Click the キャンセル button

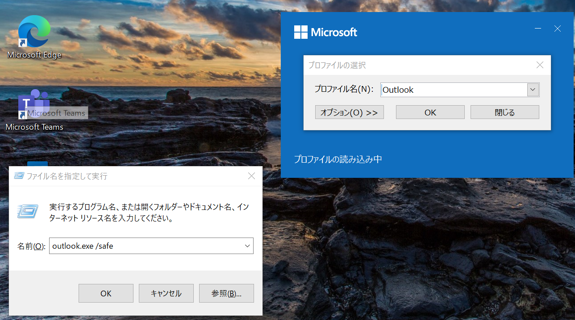click(166, 293)
